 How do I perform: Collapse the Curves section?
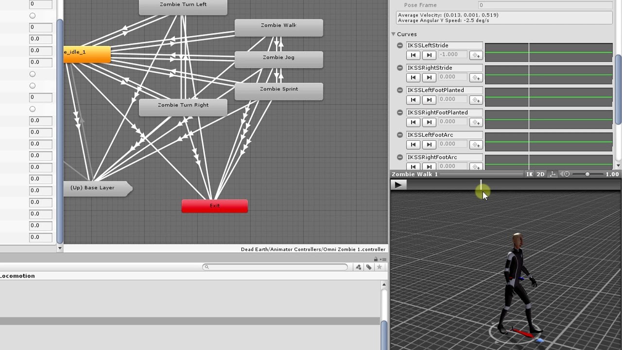click(x=393, y=34)
